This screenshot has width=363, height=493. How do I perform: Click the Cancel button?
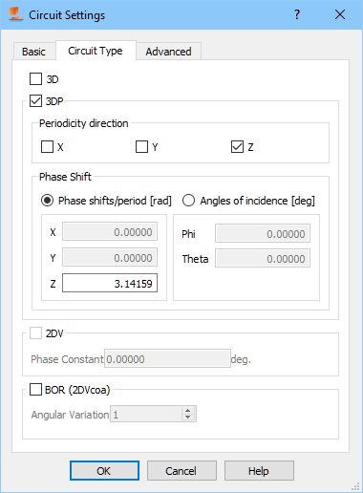pyautogui.click(x=181, y=470)
